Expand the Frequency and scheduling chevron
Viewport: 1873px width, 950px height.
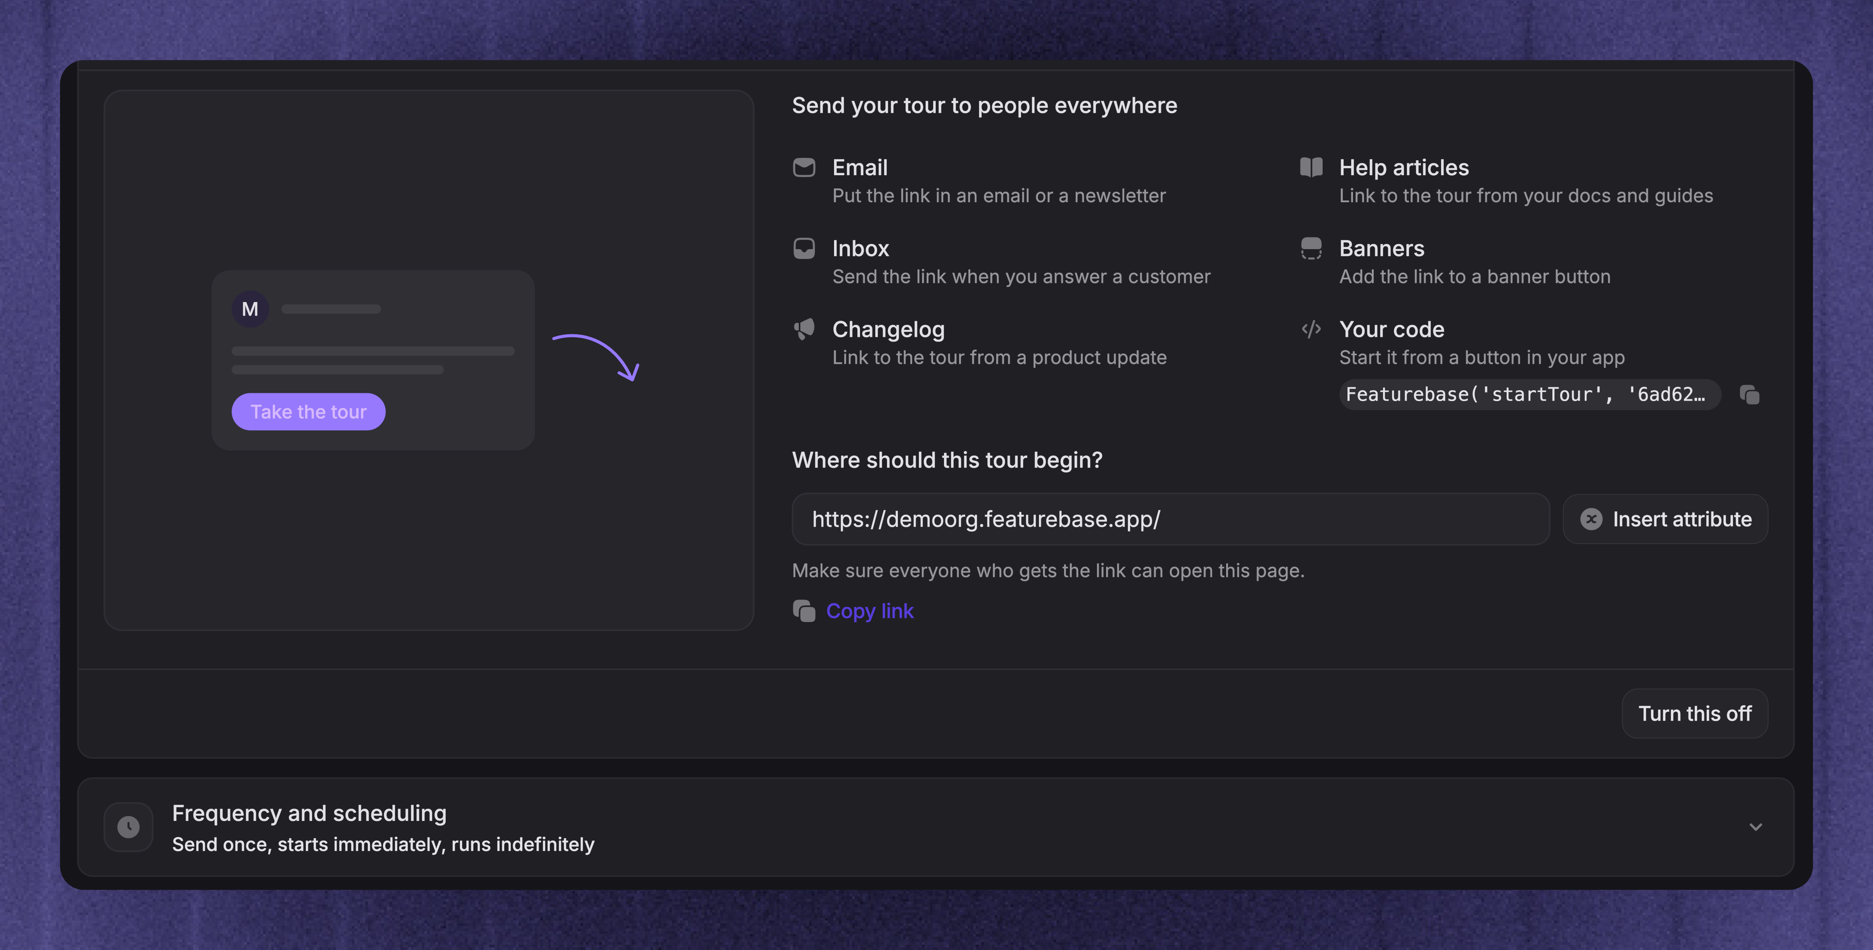tap(1755, 827)
